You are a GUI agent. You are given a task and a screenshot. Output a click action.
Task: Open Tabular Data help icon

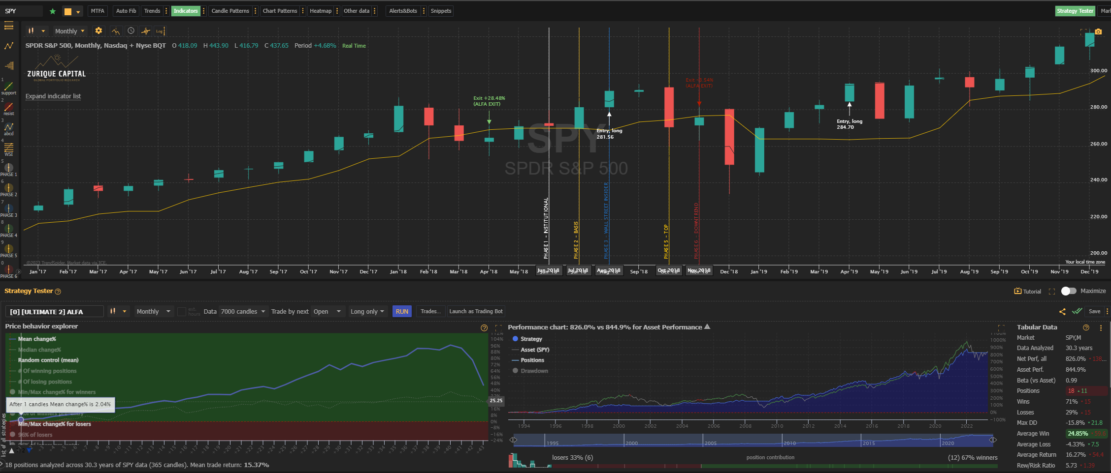coord(1086,327)
